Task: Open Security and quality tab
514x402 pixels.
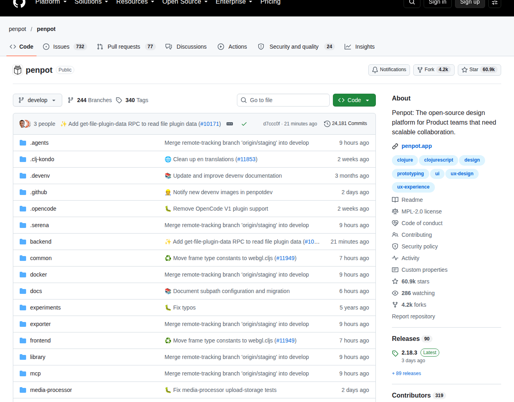Action: (296, 47)
